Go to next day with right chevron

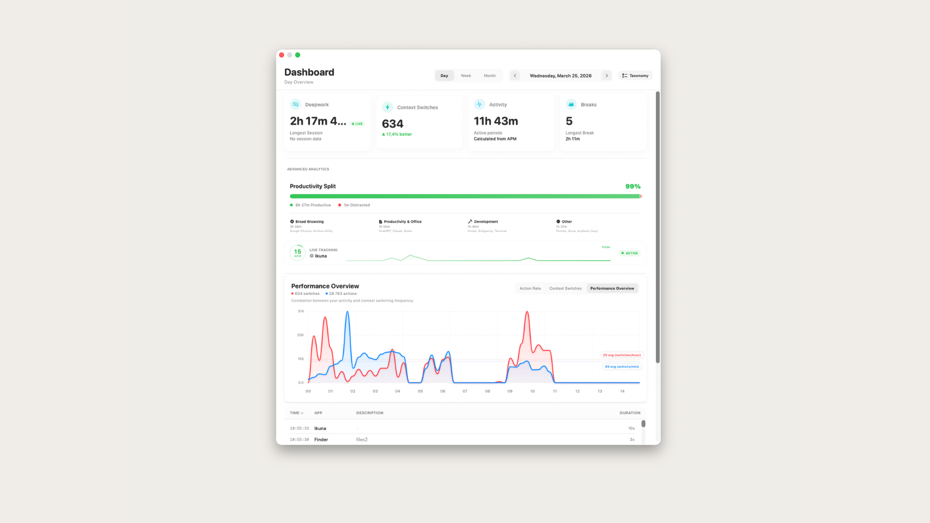pyautogui.click(x=606, y=76)
